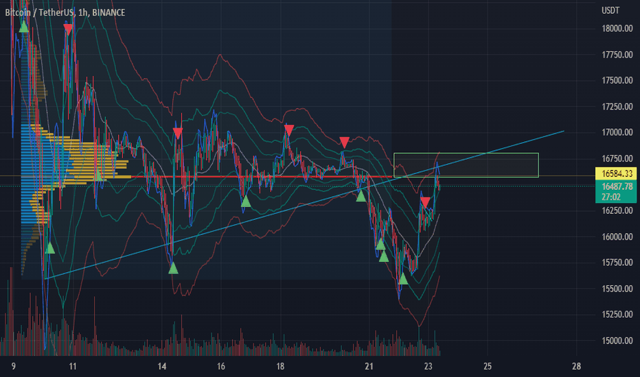640x377 pixels.
Task: Click the 17500.00 price axis label
Action: point(617,80)
